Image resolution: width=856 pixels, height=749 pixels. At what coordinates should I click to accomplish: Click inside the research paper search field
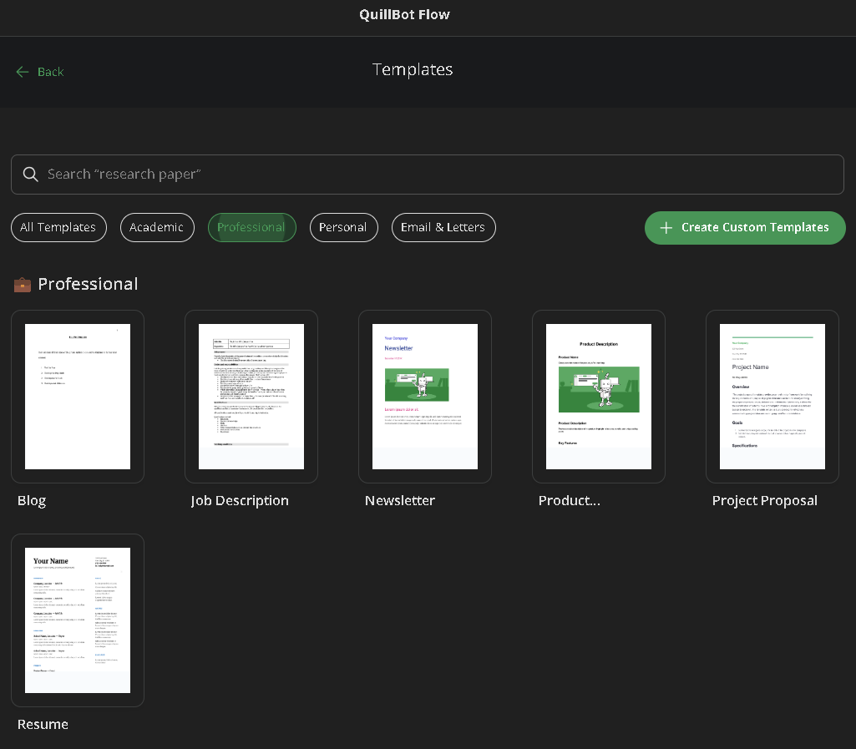pos(334,174)
